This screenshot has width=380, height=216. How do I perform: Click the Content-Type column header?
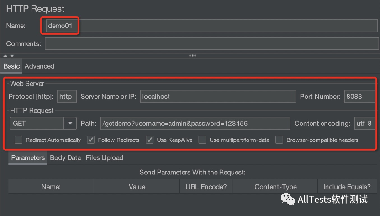pyautogui.click(x=275, y=186)
